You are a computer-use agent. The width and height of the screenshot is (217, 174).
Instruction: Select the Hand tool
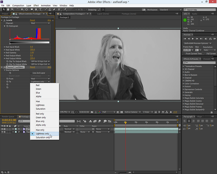tap(8, 9)
